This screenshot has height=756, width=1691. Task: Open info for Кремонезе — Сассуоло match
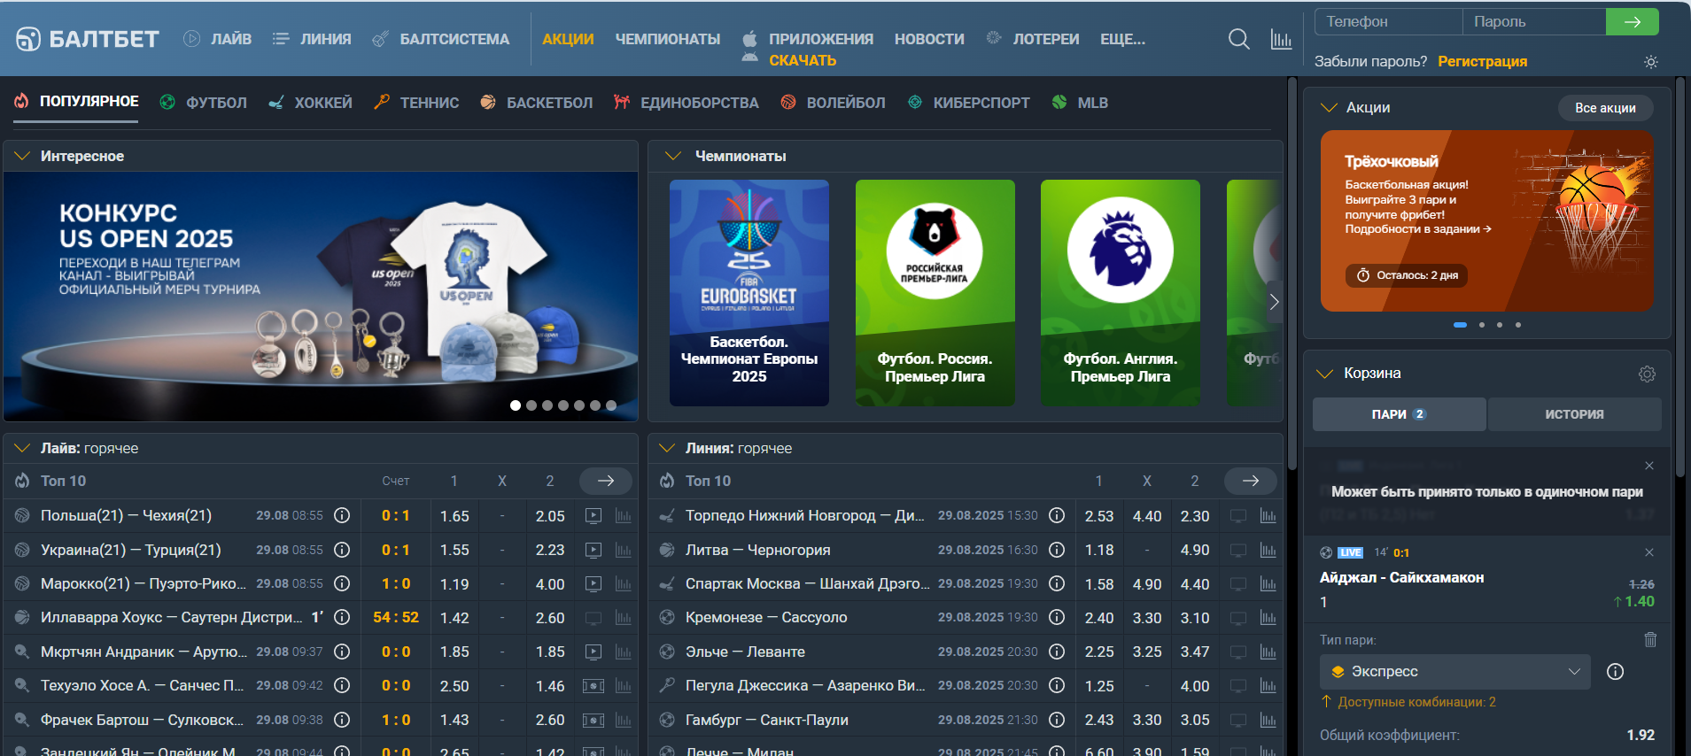click(1057, 617)
